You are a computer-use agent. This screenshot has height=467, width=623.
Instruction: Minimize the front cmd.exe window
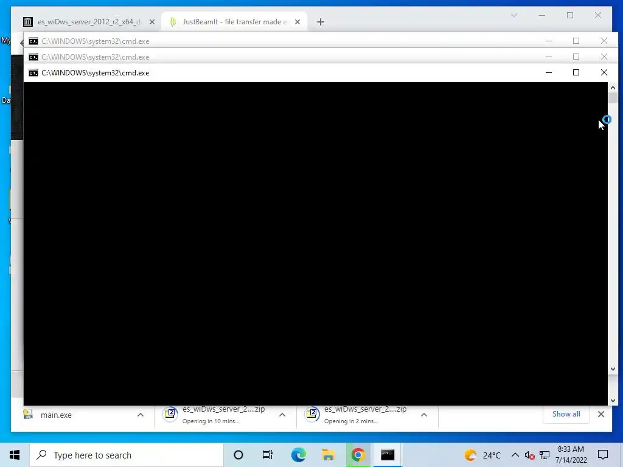pos(549,73)
